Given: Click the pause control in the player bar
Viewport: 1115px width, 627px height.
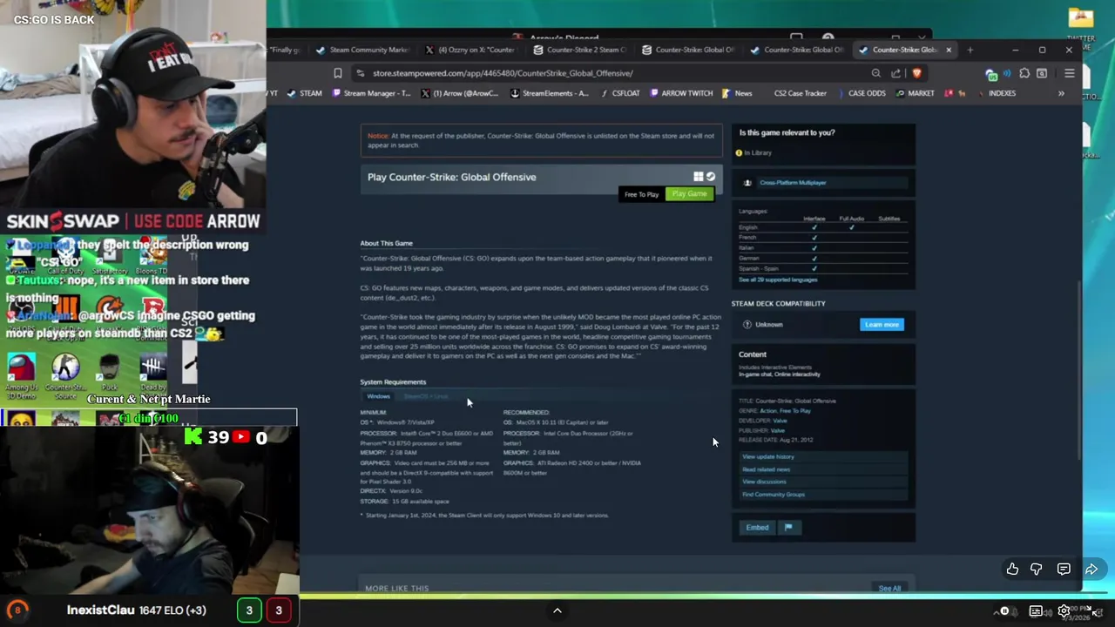Looking at the screenshot, I should (1004, 611).
